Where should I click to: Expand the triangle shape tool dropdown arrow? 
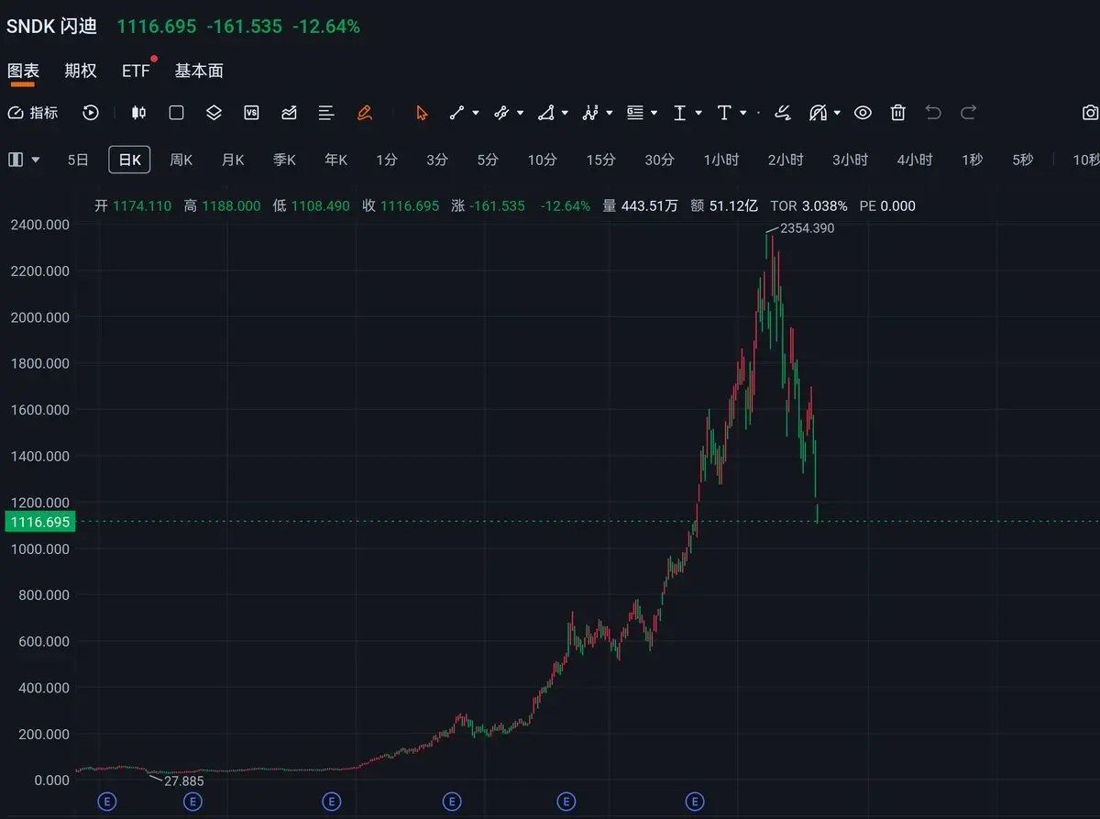click(565, 113)
